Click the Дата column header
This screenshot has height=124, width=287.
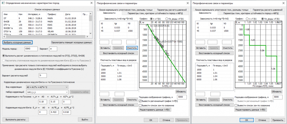pyautogui.click(x=72, y=14)
